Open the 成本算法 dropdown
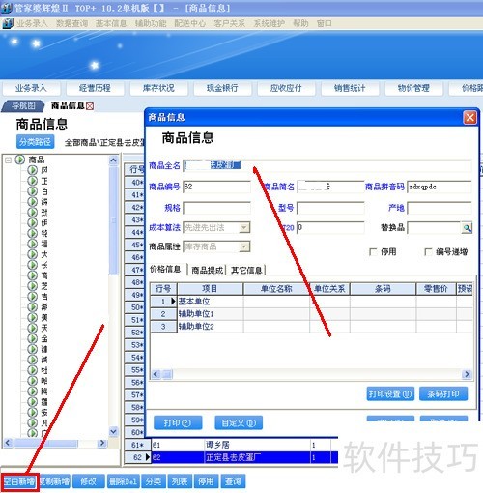 [244, 228]
